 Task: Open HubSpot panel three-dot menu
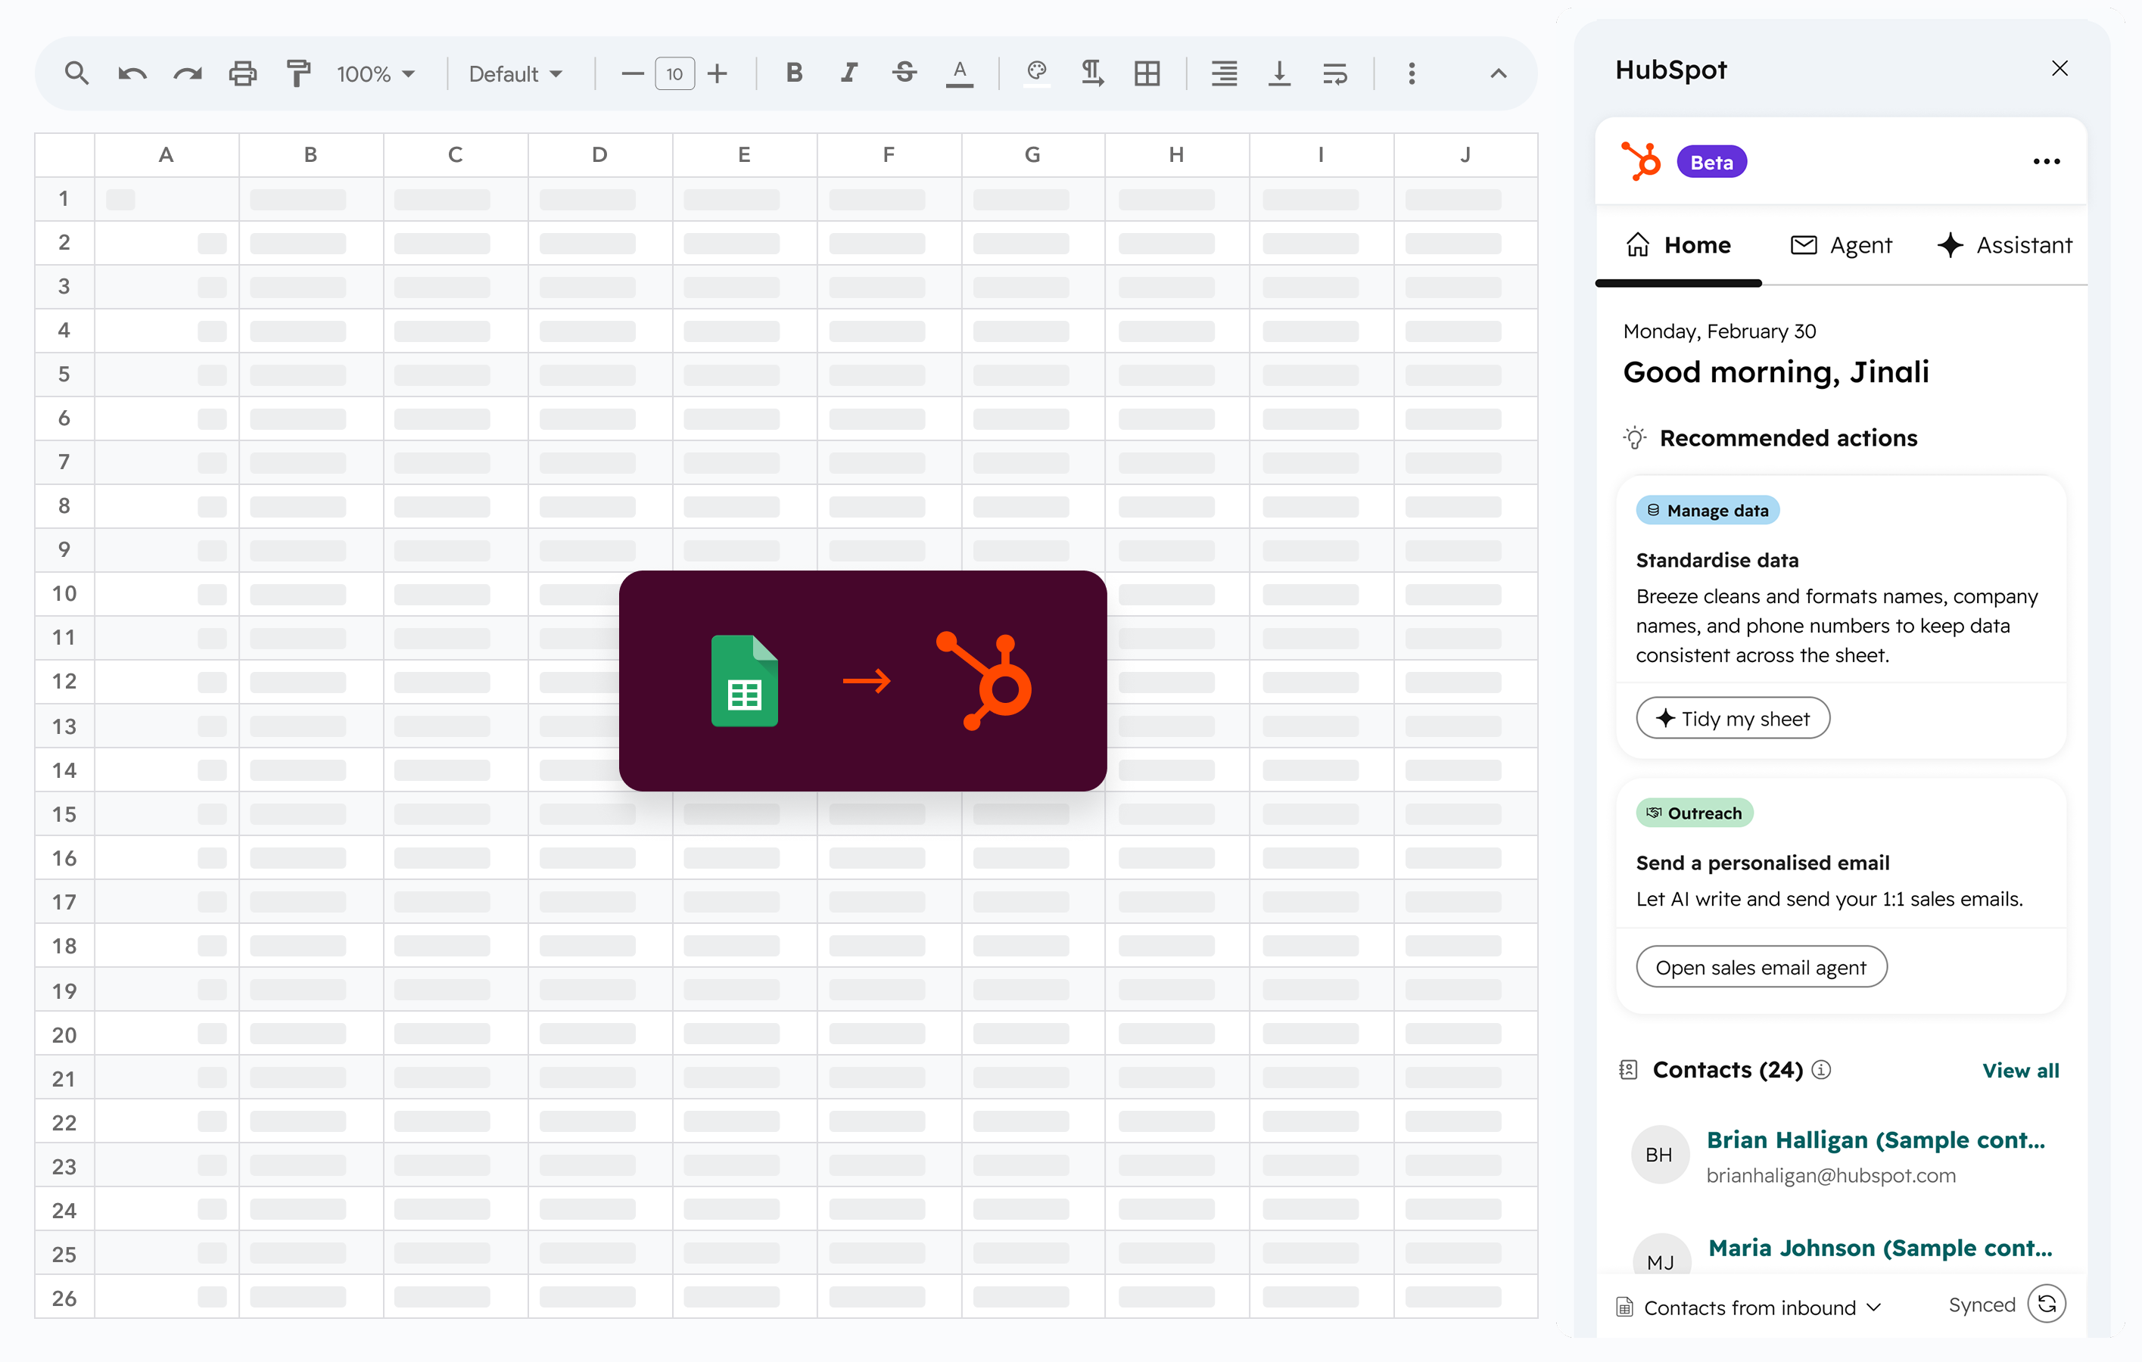click(x=2047, y=161)
